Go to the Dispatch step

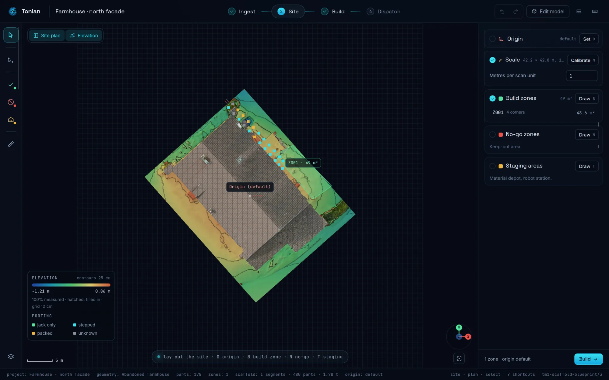tap(383, 12)
